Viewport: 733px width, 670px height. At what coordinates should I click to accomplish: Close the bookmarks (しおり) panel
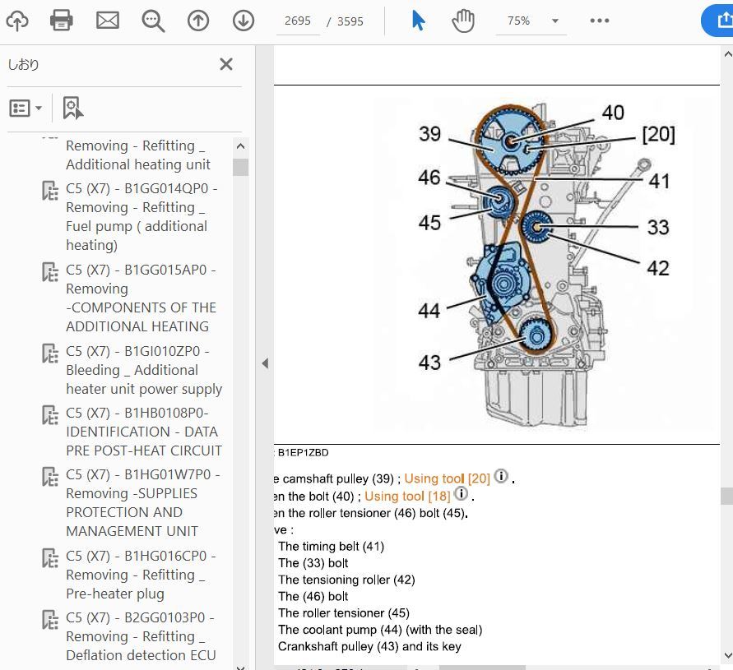click(226, 64)
